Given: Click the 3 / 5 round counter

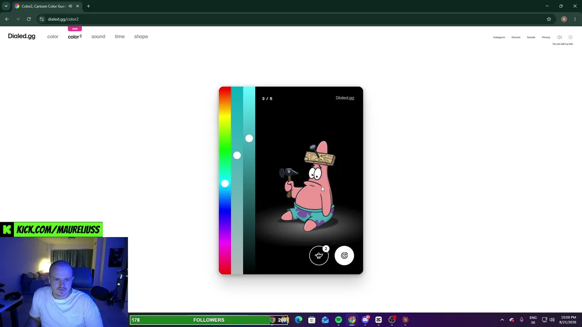Looking at the screenshot, I should click(x=267, y=99).
